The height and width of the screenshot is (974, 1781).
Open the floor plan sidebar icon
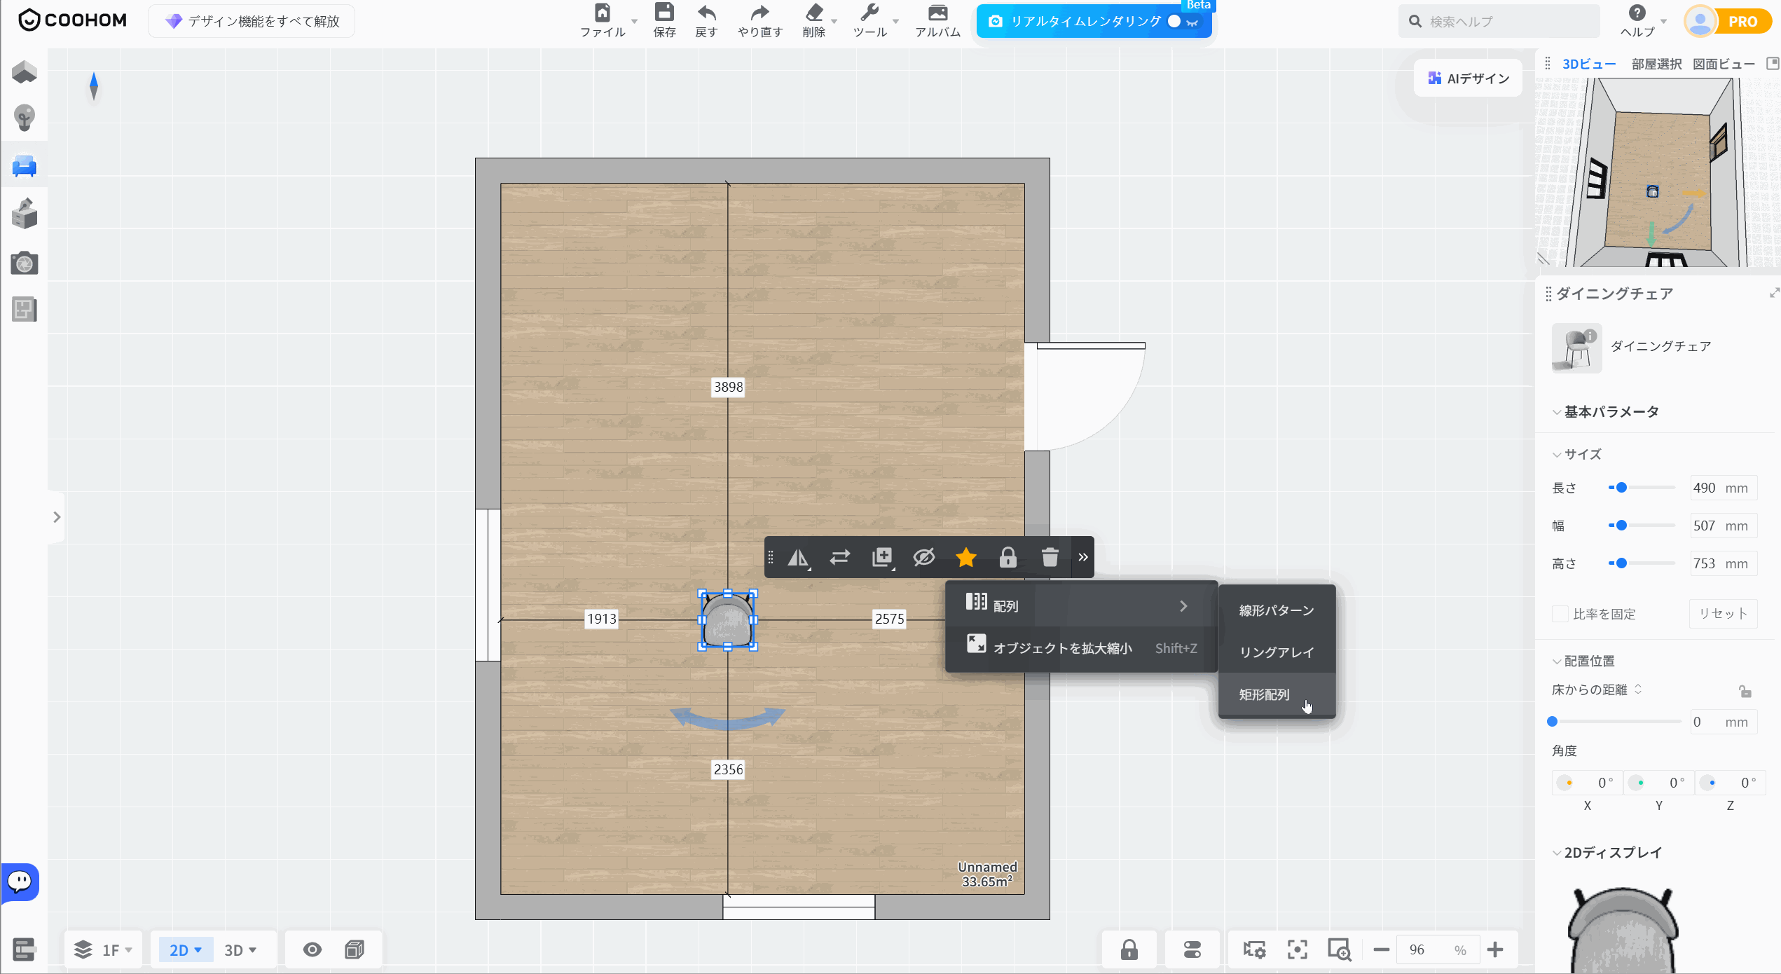[x=25, y=71]
